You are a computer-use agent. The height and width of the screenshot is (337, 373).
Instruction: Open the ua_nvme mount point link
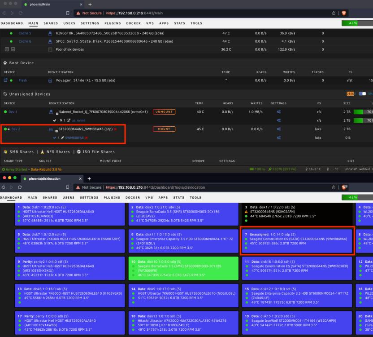[x=78, y=120]
